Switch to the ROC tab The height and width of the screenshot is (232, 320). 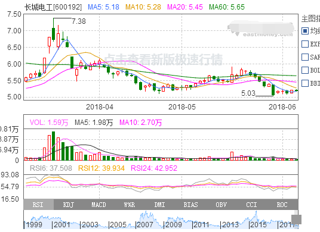coord(282,205)
